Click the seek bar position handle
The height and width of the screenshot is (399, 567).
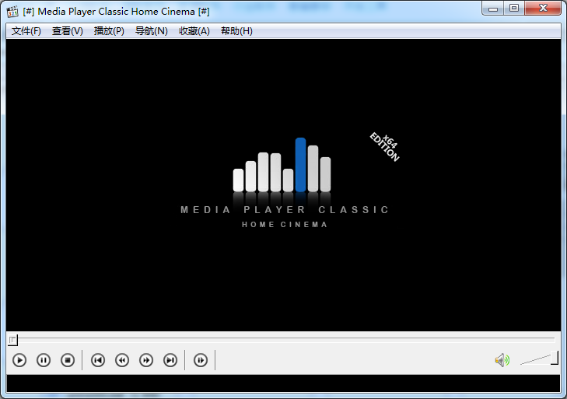point(12,340)
